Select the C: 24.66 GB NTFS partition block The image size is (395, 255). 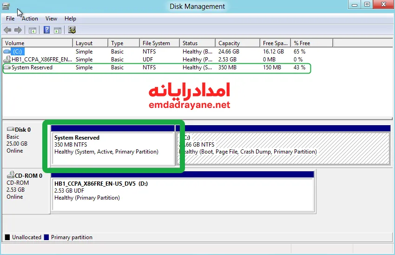(x=283, y=146)
